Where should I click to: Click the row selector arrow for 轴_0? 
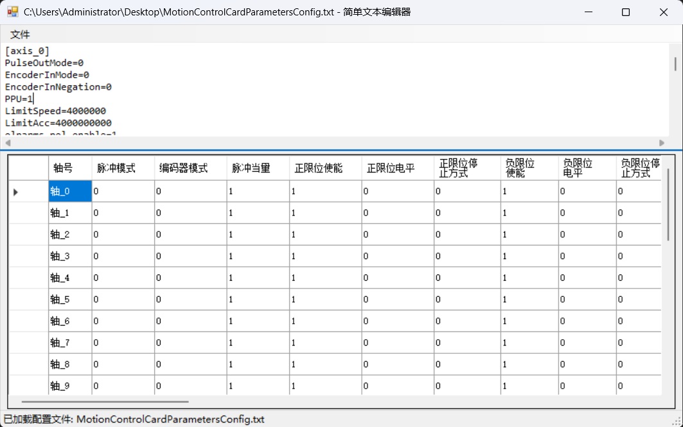click(x=16, y=191)
